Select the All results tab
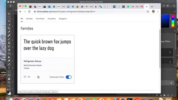The image size is (178, 100). [x=22, y=19]
